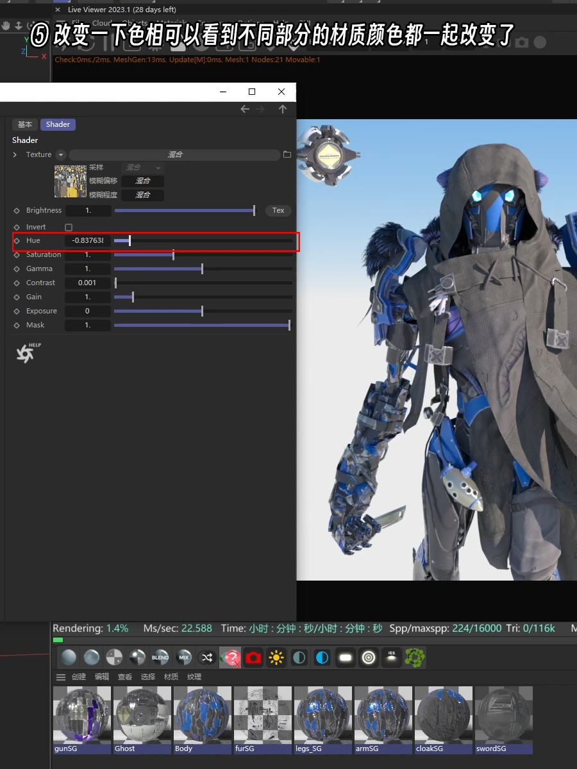The width and height of the screenshot is (577, 769).
Task: Add an Octane camera with red camera icon
Action: point(253,657)
